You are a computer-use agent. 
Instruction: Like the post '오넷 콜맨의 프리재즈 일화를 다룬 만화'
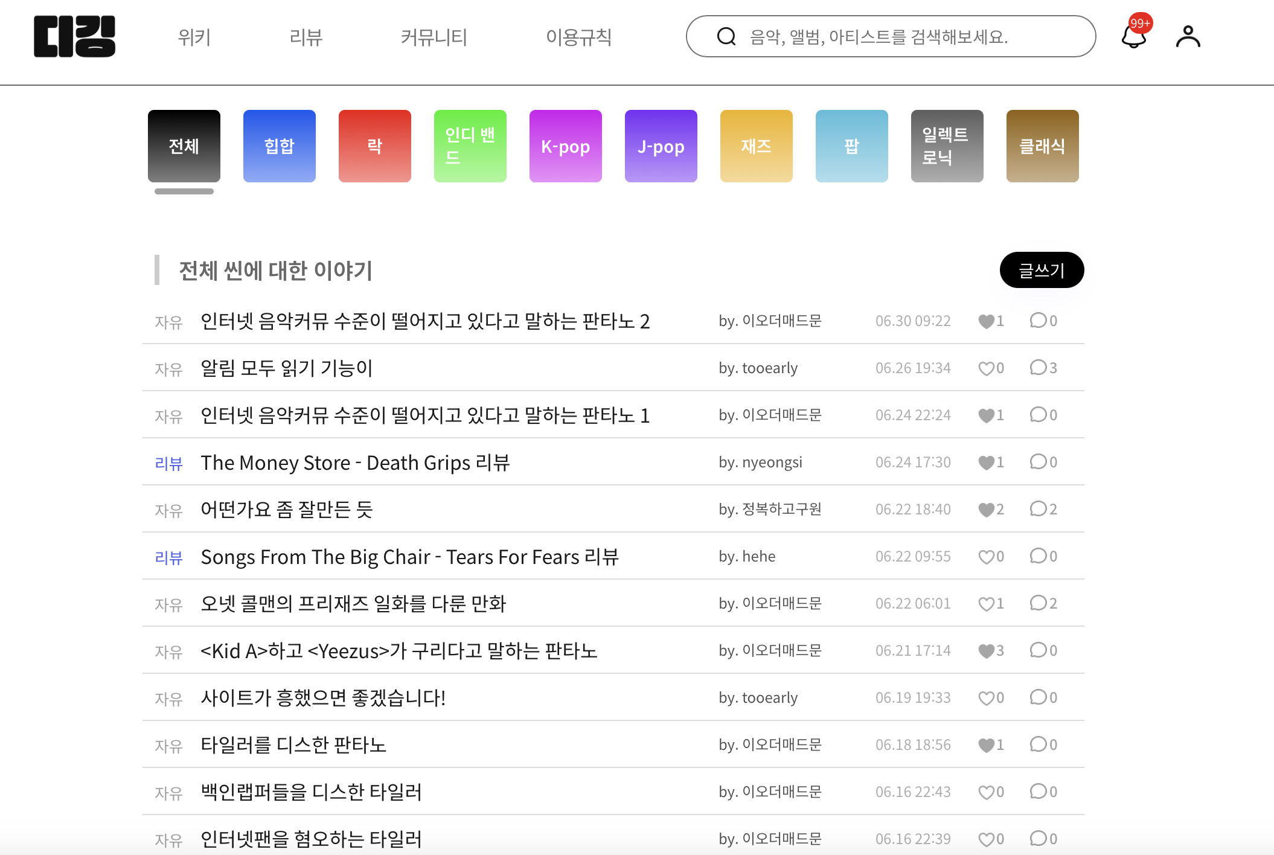pyautogui.click(x=986, y=604)
